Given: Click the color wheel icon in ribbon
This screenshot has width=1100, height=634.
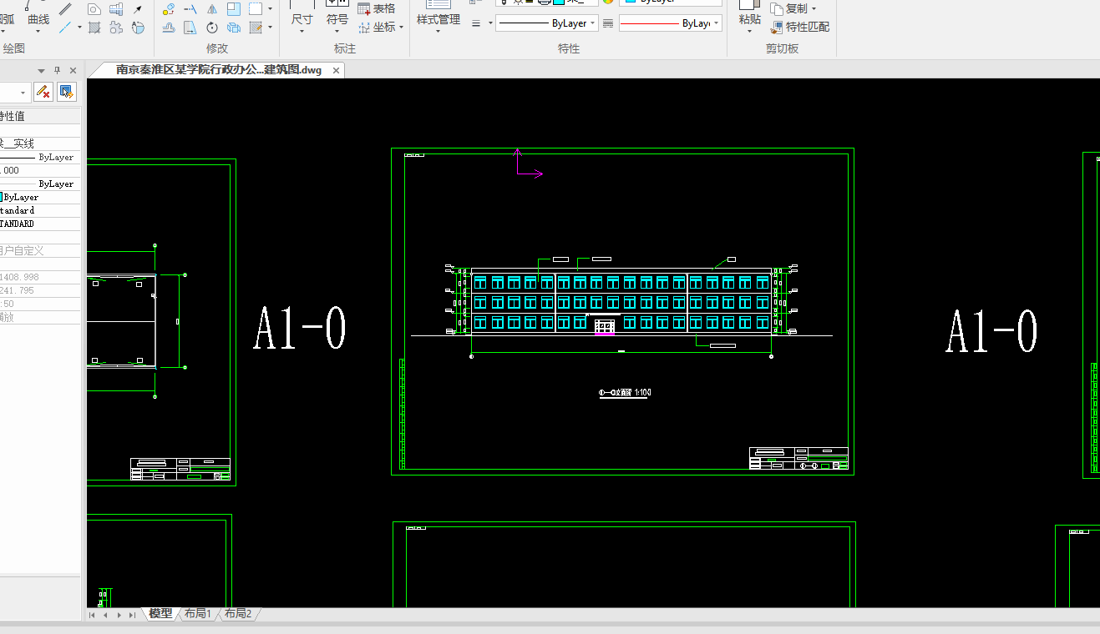Looking at the screenshot, I should click(x=608, y=2).
